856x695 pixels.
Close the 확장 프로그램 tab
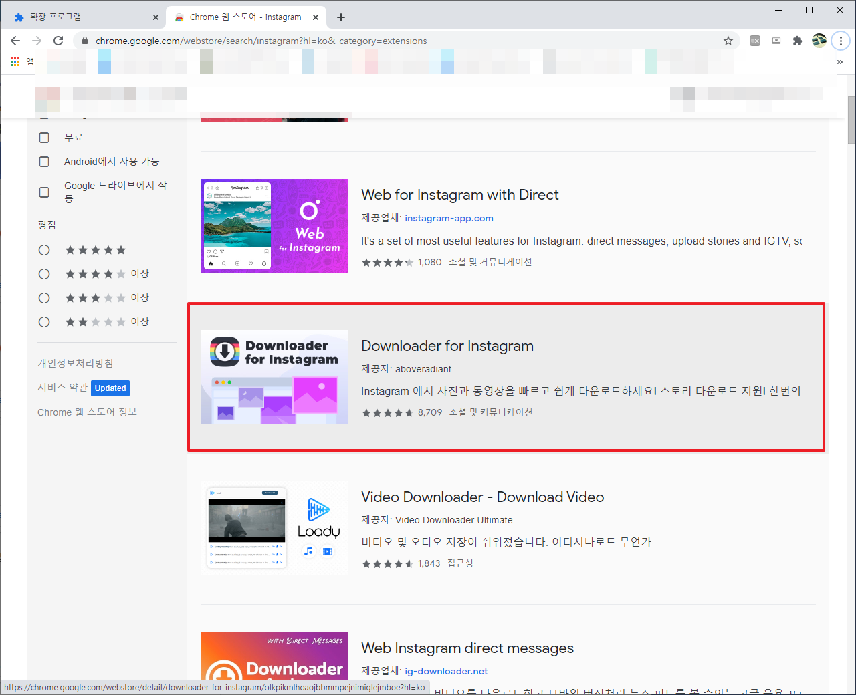(156, 17)
